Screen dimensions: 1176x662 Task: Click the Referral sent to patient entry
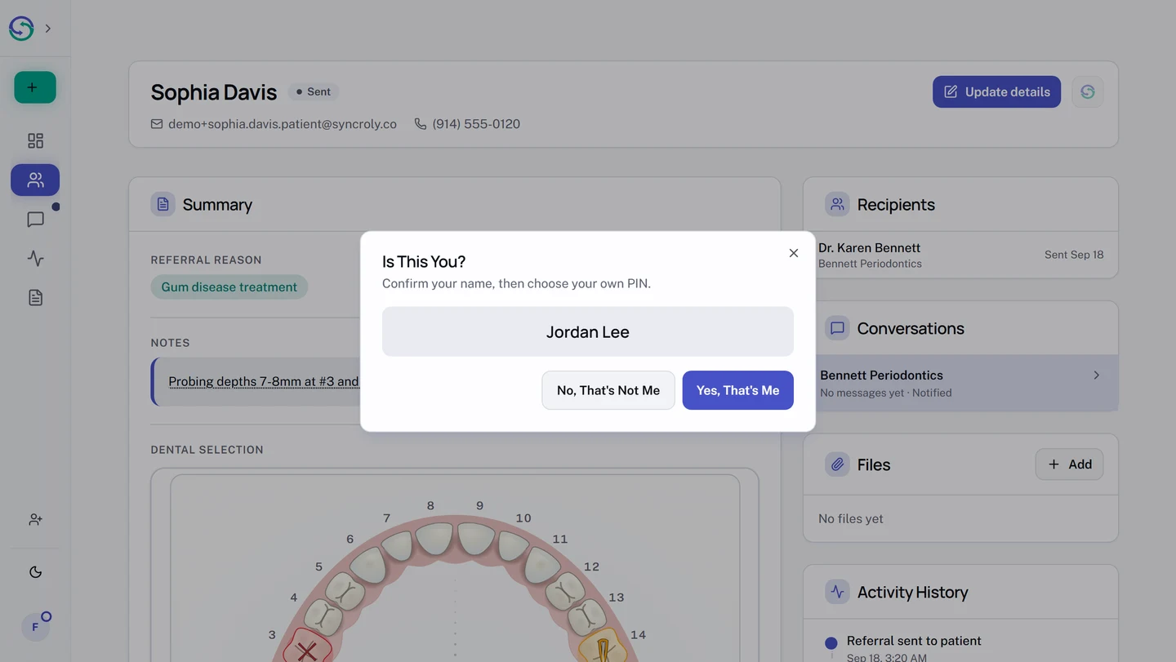point(914,641)
